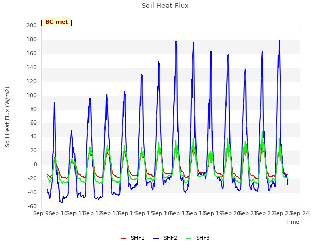Click the Sep 24 x-axis label

click(300, 213)
